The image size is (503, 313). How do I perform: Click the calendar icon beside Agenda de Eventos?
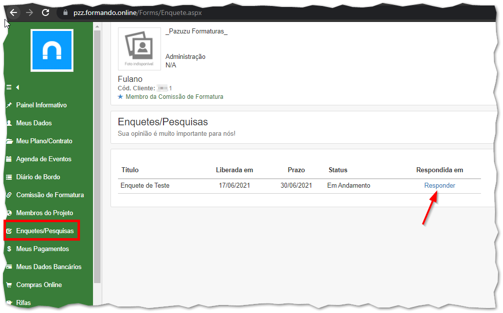[9, 159]
